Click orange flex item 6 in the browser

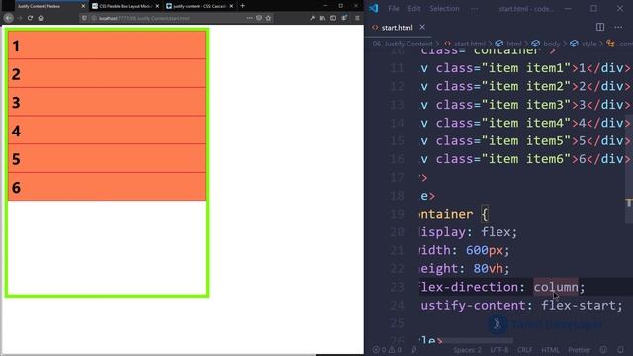tap(107, 187)
